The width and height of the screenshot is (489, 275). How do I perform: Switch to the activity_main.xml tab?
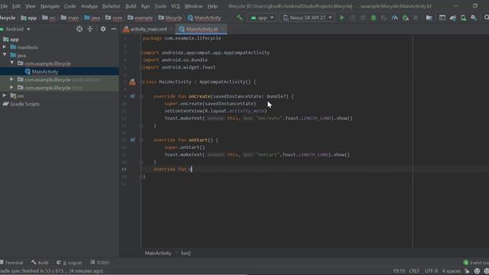pyautogui.click(x=148, y=29)
